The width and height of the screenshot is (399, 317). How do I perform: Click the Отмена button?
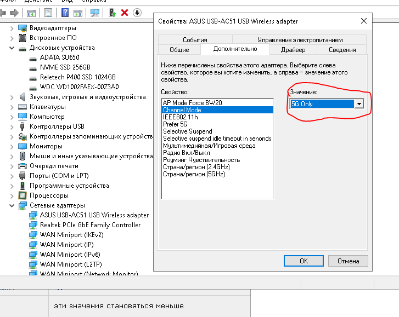click(348, 261)
